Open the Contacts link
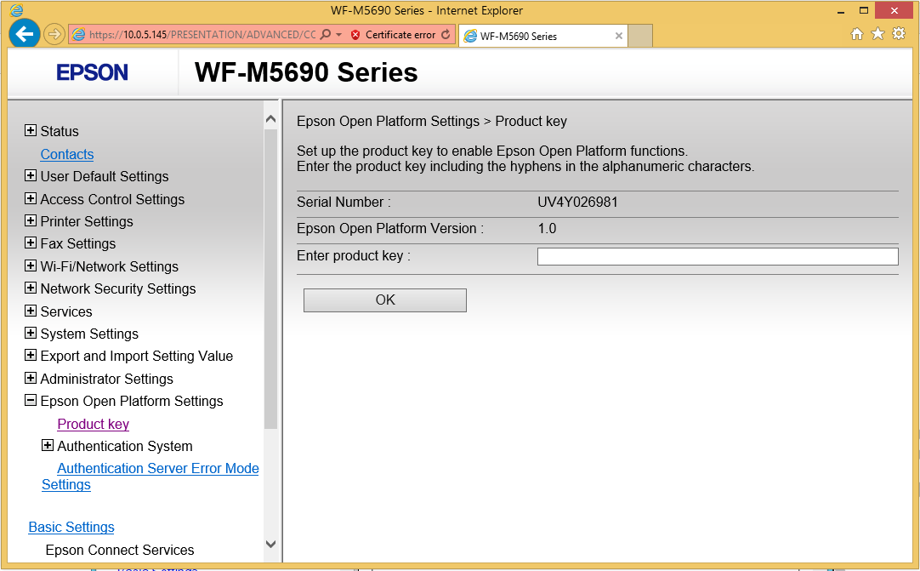Screen dimensions: 920x571 pyautogui.click(x=67, y=154)
